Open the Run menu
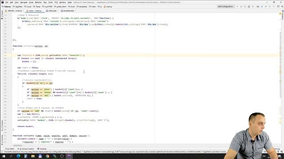 coord(45,2)
